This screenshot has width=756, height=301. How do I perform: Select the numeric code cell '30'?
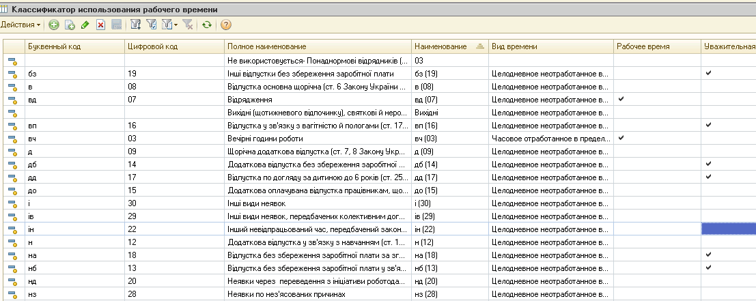pos(175,203)
